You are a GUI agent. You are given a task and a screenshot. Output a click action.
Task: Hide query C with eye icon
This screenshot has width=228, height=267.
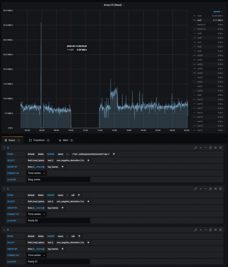pos(216,189)
